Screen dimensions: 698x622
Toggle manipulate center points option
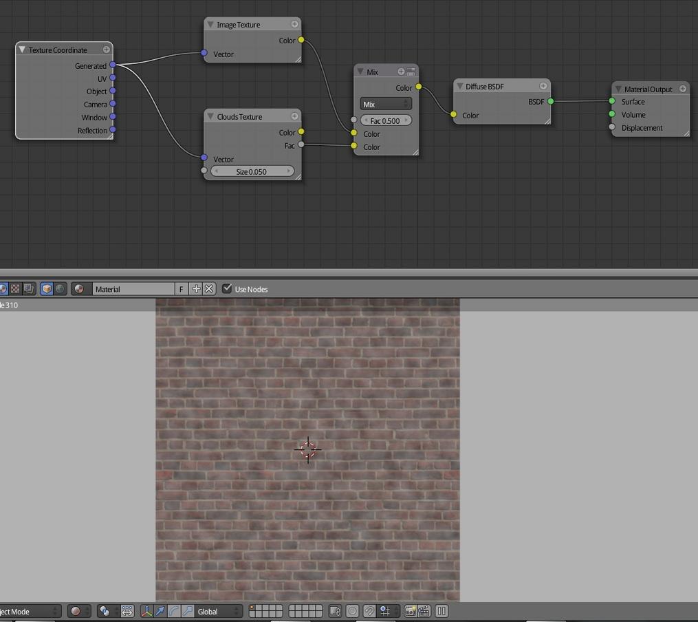[127, 611]
